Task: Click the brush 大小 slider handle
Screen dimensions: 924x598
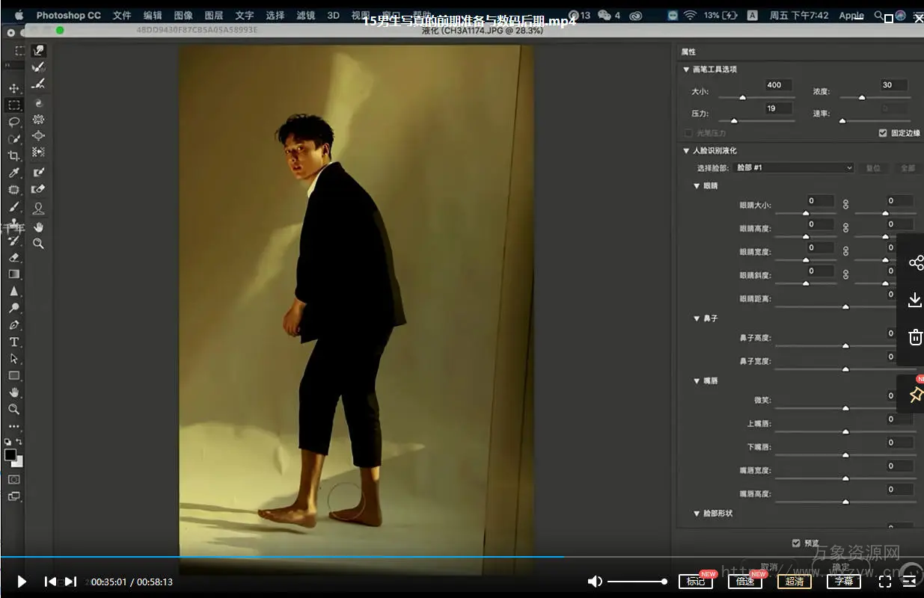Action: click(742, 97)
